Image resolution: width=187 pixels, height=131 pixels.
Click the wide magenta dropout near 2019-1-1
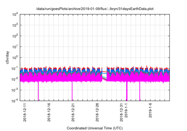tap(127, 91)
